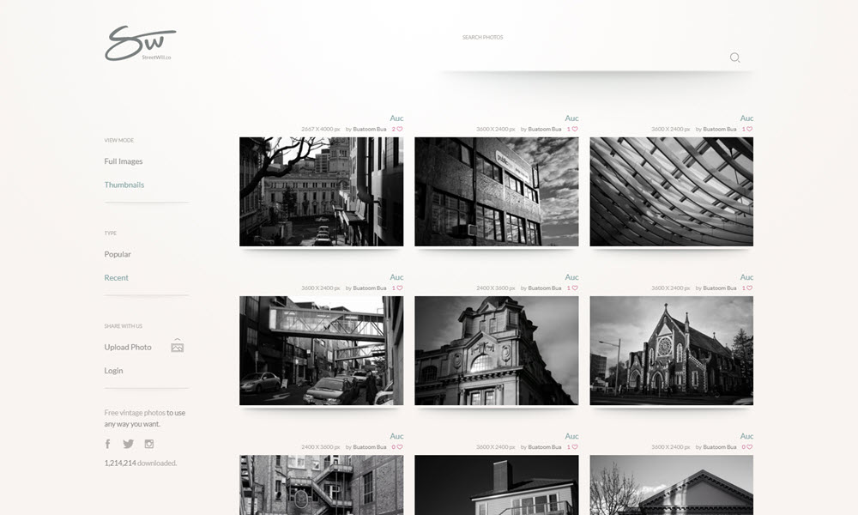Image resolution: width=858 pixels, height=515 pixels.
Task: Click the Auc tag above the bare-tree street photo
Action: pyautogui.click(x=396, y=118)
